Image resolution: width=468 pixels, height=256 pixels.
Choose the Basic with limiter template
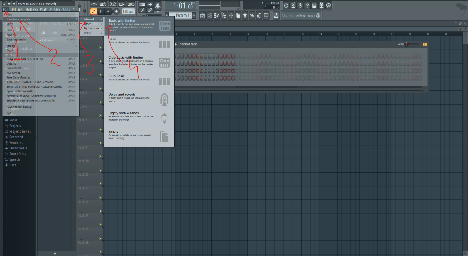[139, 26]
